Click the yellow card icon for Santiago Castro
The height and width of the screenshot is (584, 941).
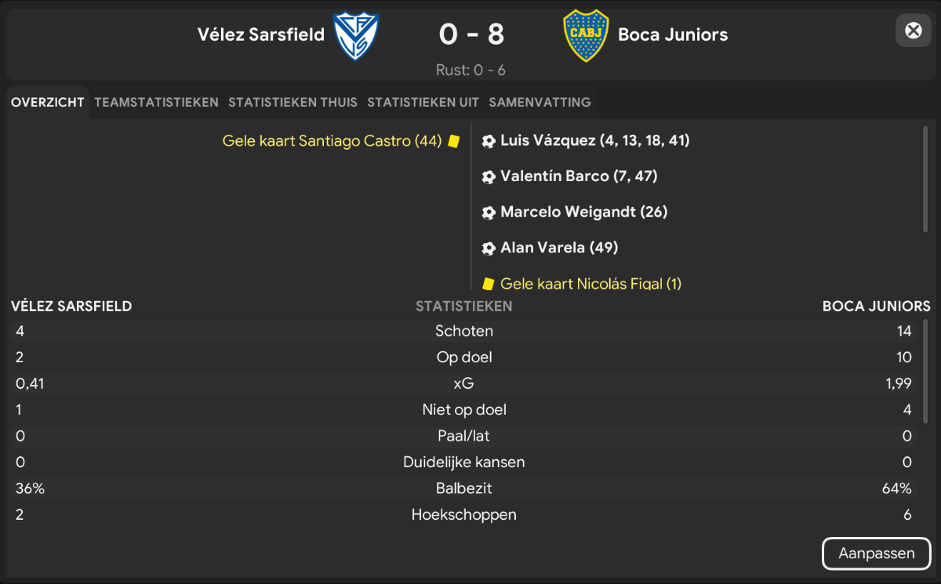coord(453,141)
